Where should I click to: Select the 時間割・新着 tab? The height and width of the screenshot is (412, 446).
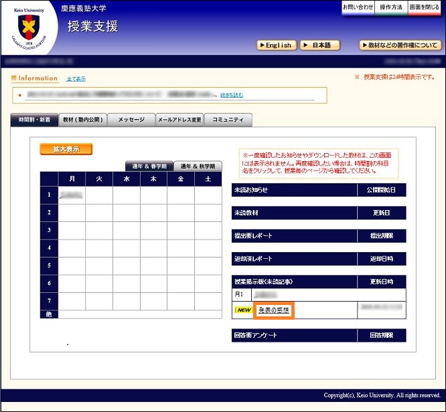coord(33,120)
